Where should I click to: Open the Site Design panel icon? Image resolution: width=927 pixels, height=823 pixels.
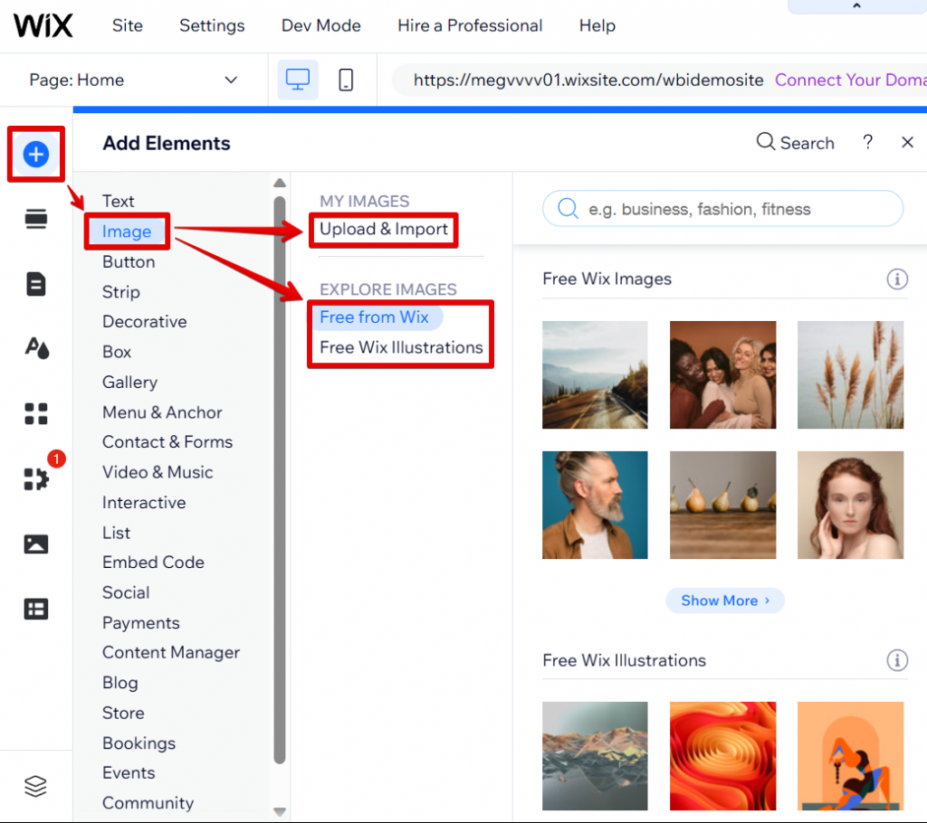35,348
